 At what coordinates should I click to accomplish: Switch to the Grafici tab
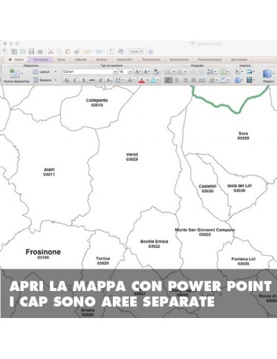point(102,60)
